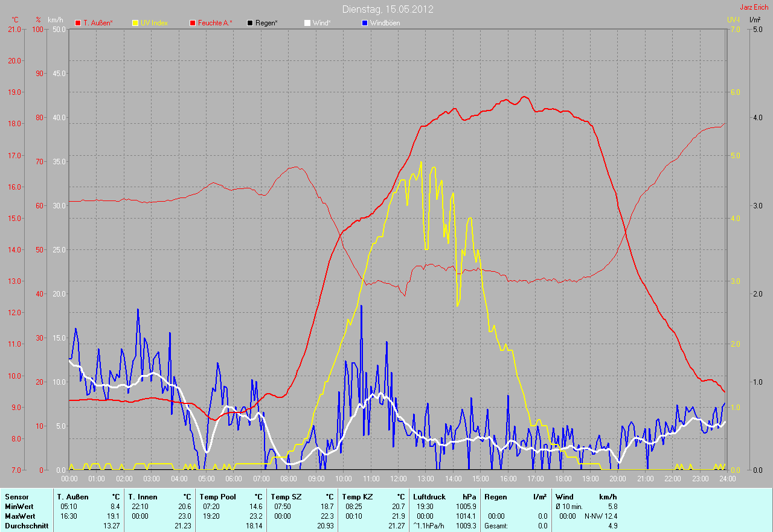Click the white Wind legend swatch
Viewport: 773px width, 532px height.
point(307,23)
